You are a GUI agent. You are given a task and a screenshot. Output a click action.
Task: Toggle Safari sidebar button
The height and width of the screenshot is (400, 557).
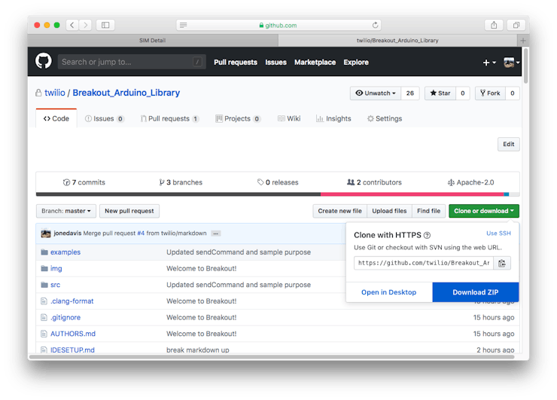(105, 25)
